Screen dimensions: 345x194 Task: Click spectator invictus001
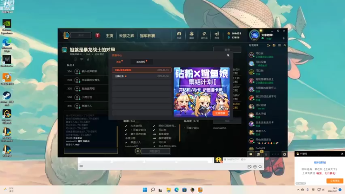click(x=220, y=128)
